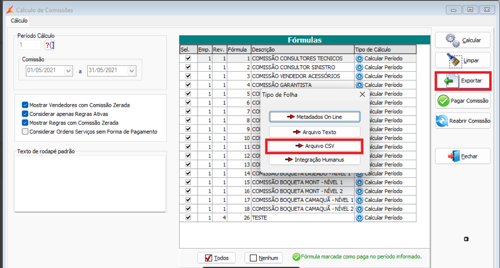Click the Emp. column header
Viewport: 500px width, 268px height.
204,50
